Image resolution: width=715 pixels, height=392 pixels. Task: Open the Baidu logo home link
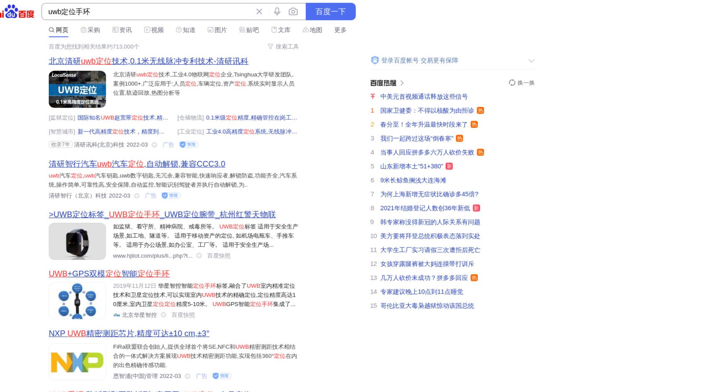[x=17, y=12]
